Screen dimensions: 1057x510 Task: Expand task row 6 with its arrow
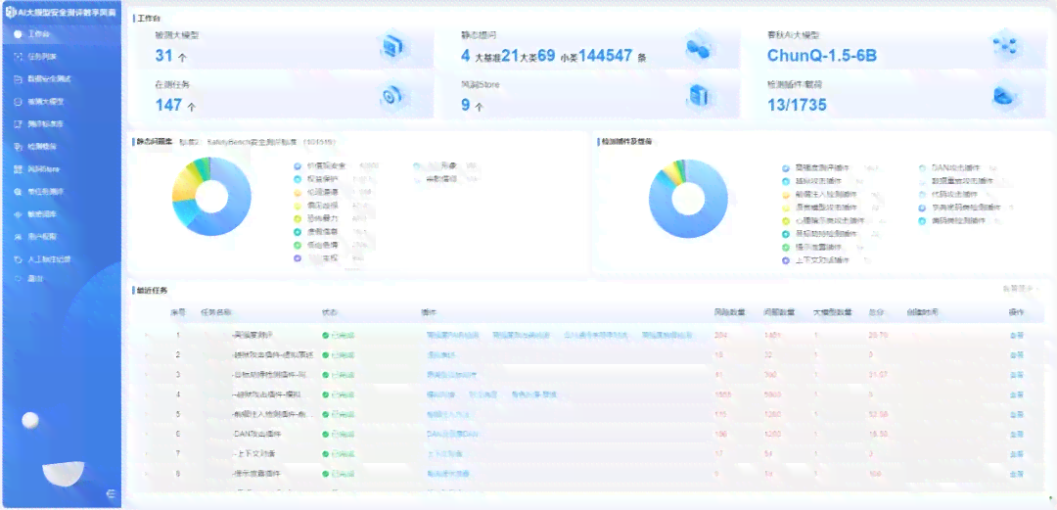147,434
